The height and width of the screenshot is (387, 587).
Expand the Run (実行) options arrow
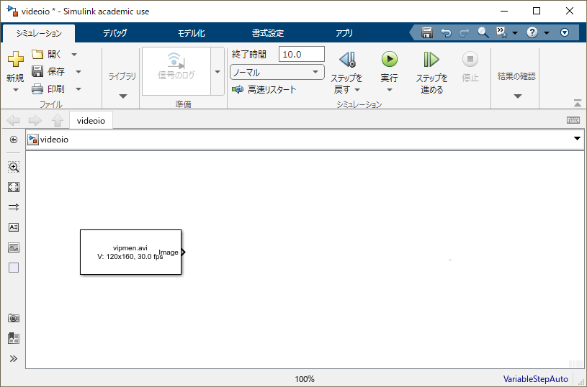click(x=390, y=90)
